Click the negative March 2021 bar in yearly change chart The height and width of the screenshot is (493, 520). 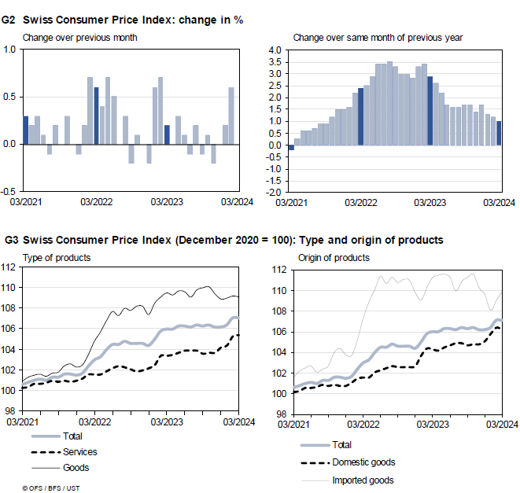tap(291, 147)
